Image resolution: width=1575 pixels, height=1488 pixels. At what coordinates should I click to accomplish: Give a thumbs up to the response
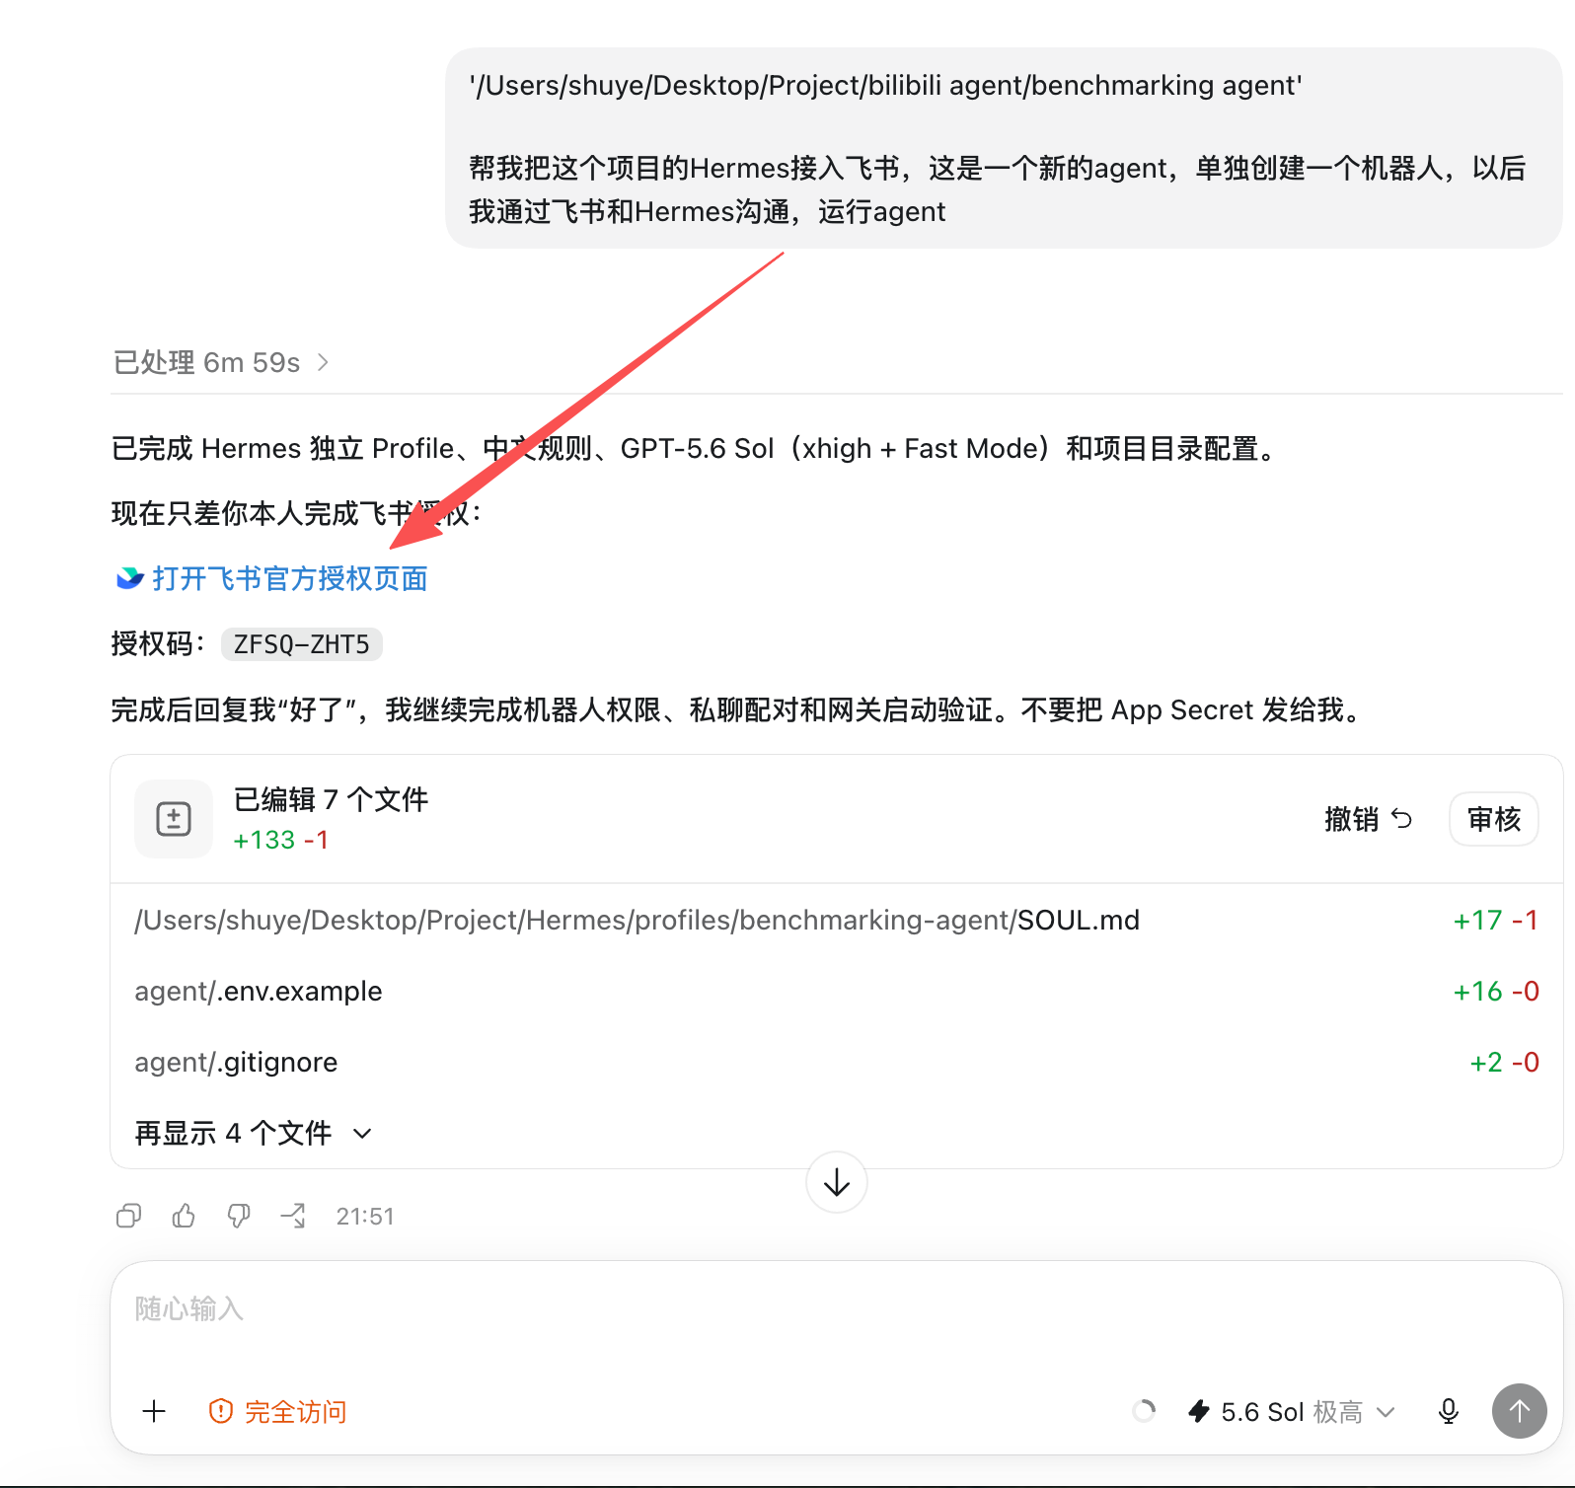click(x=184, y=1216)
